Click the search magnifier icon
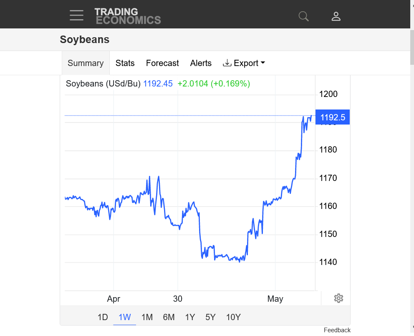The width and height of the screenshot is (414, 336). click(x=303, y=16)
